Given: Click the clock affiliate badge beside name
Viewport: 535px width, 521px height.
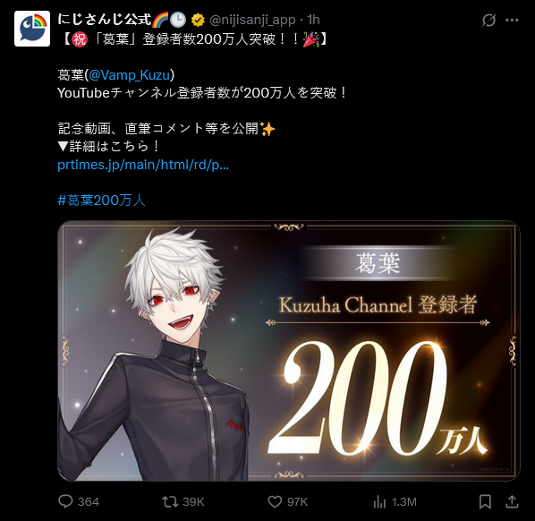Looking at the screenshot, I should coord(178,20).
